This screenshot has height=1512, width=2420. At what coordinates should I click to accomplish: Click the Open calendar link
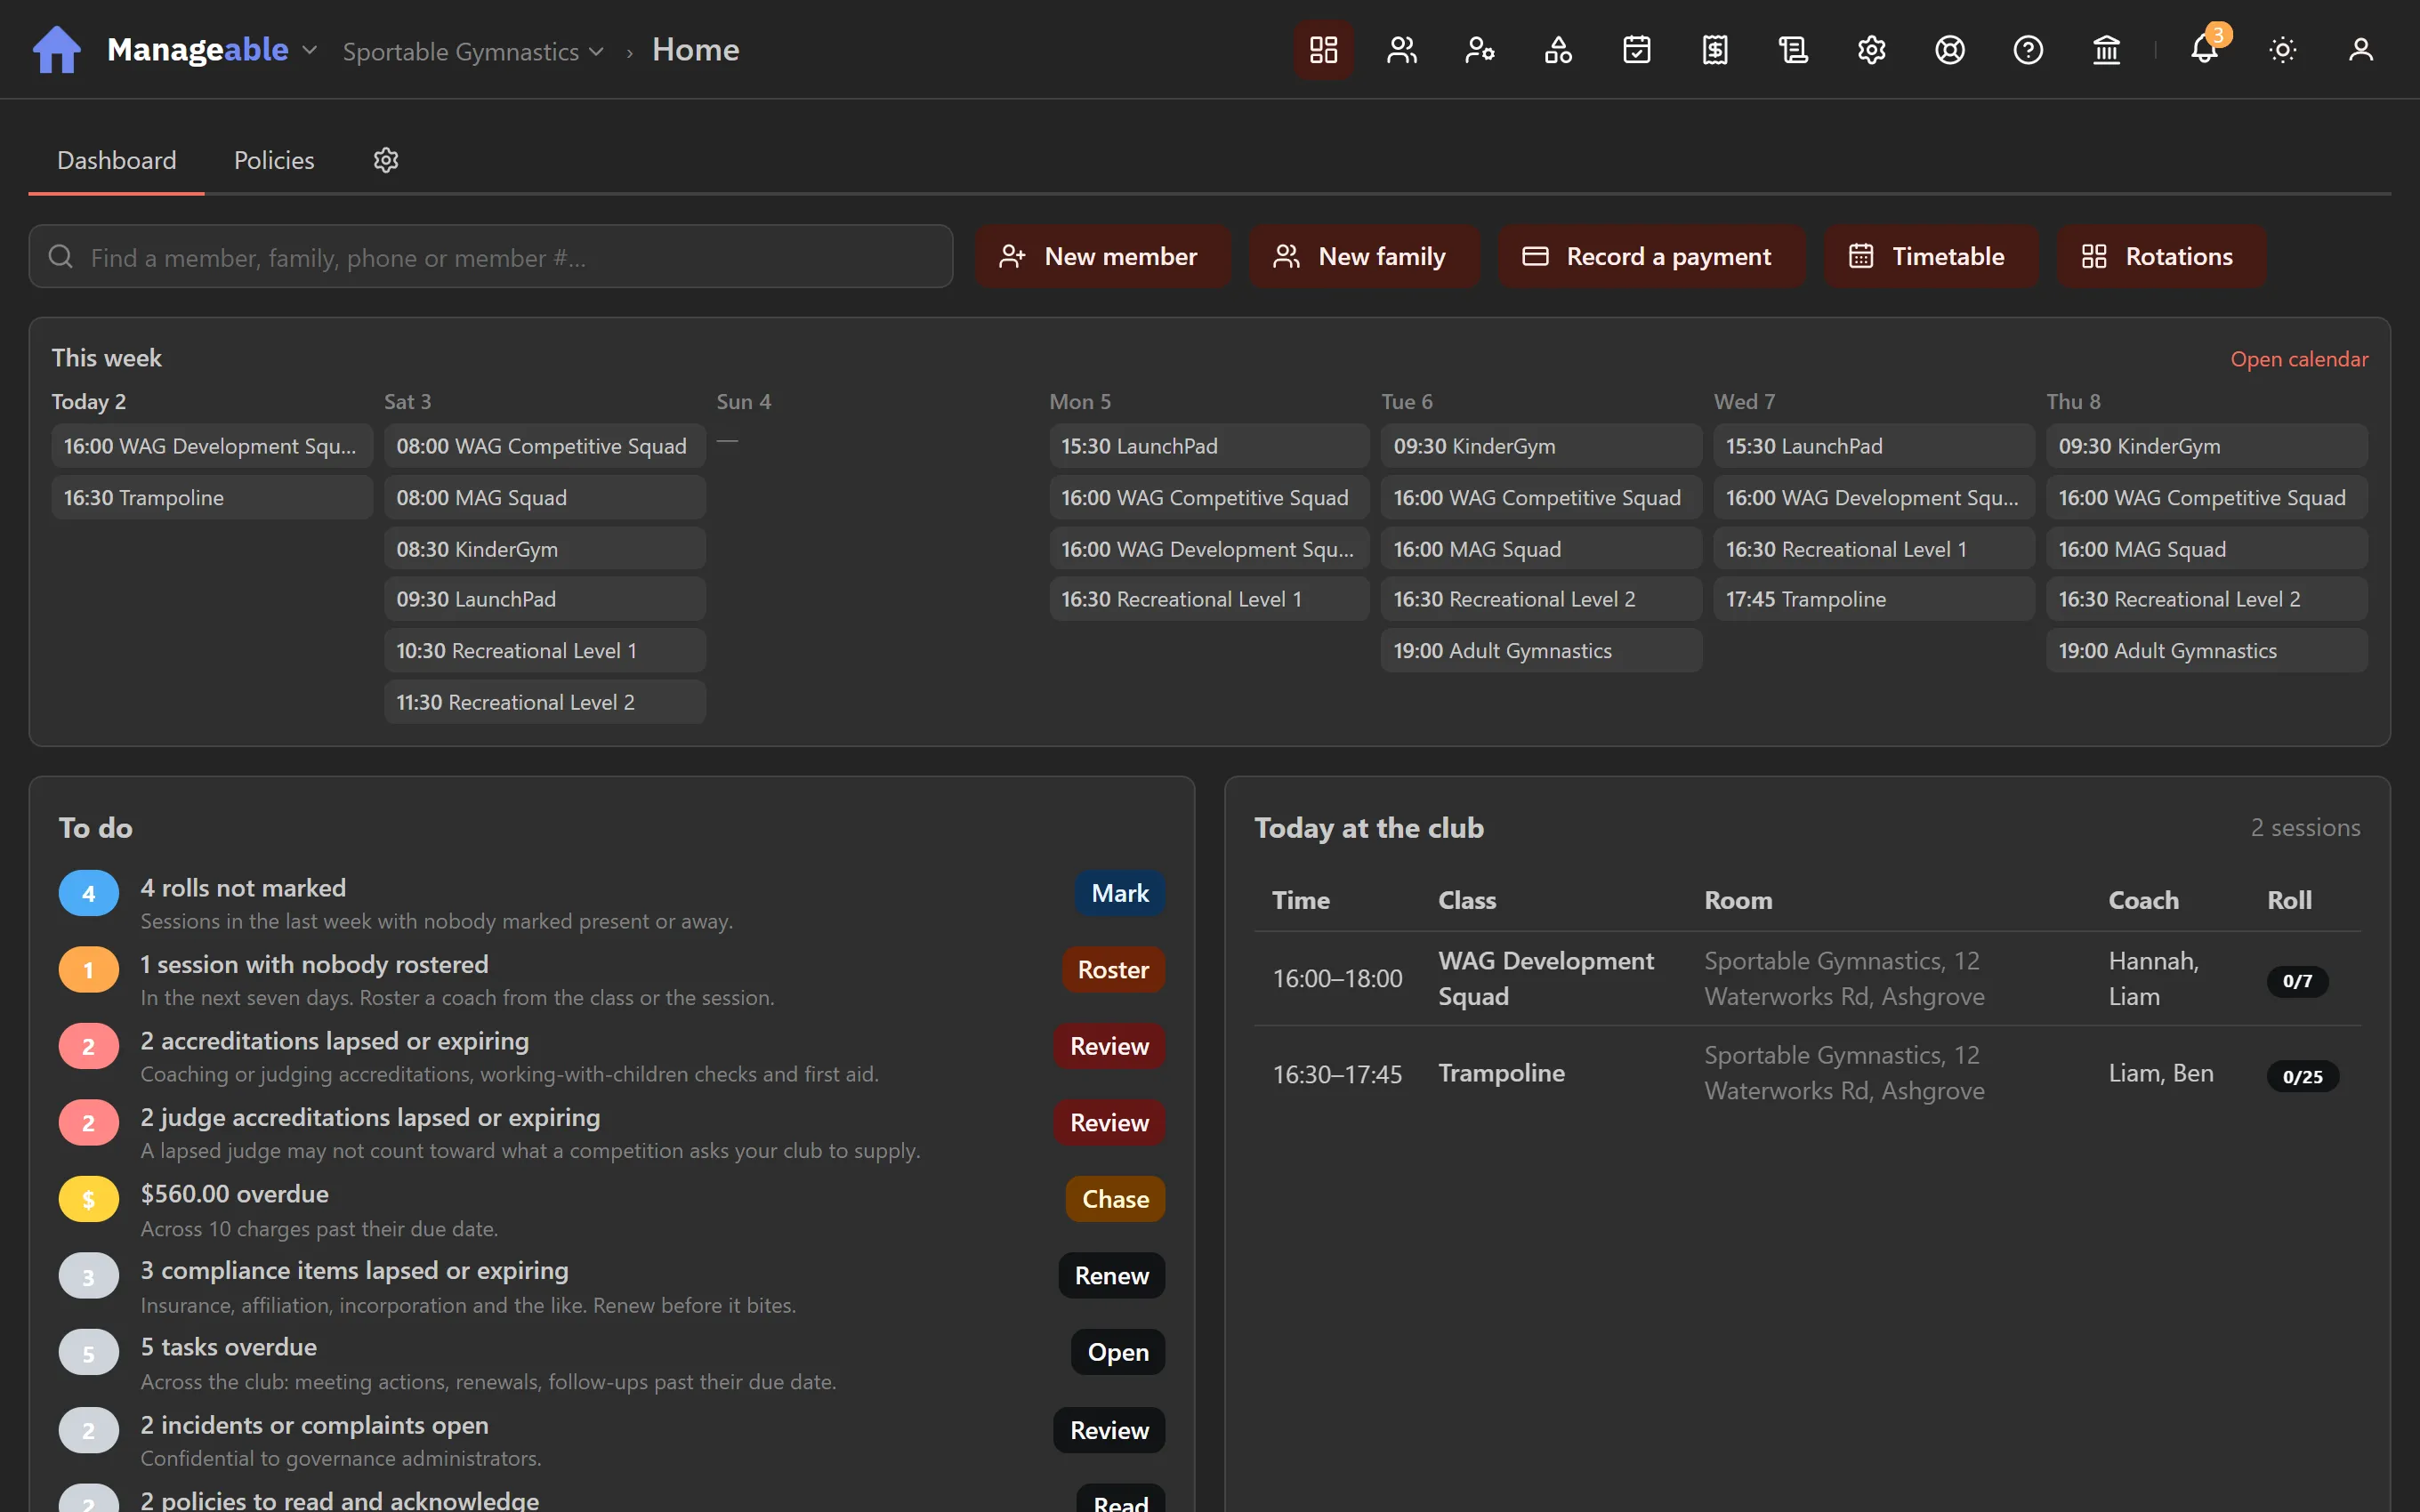coord(2299,359)
